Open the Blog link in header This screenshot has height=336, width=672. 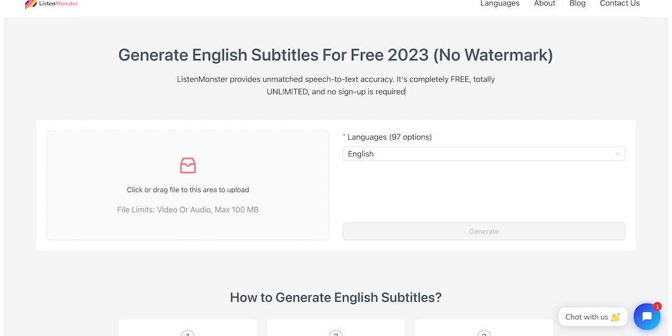point(577,4)
